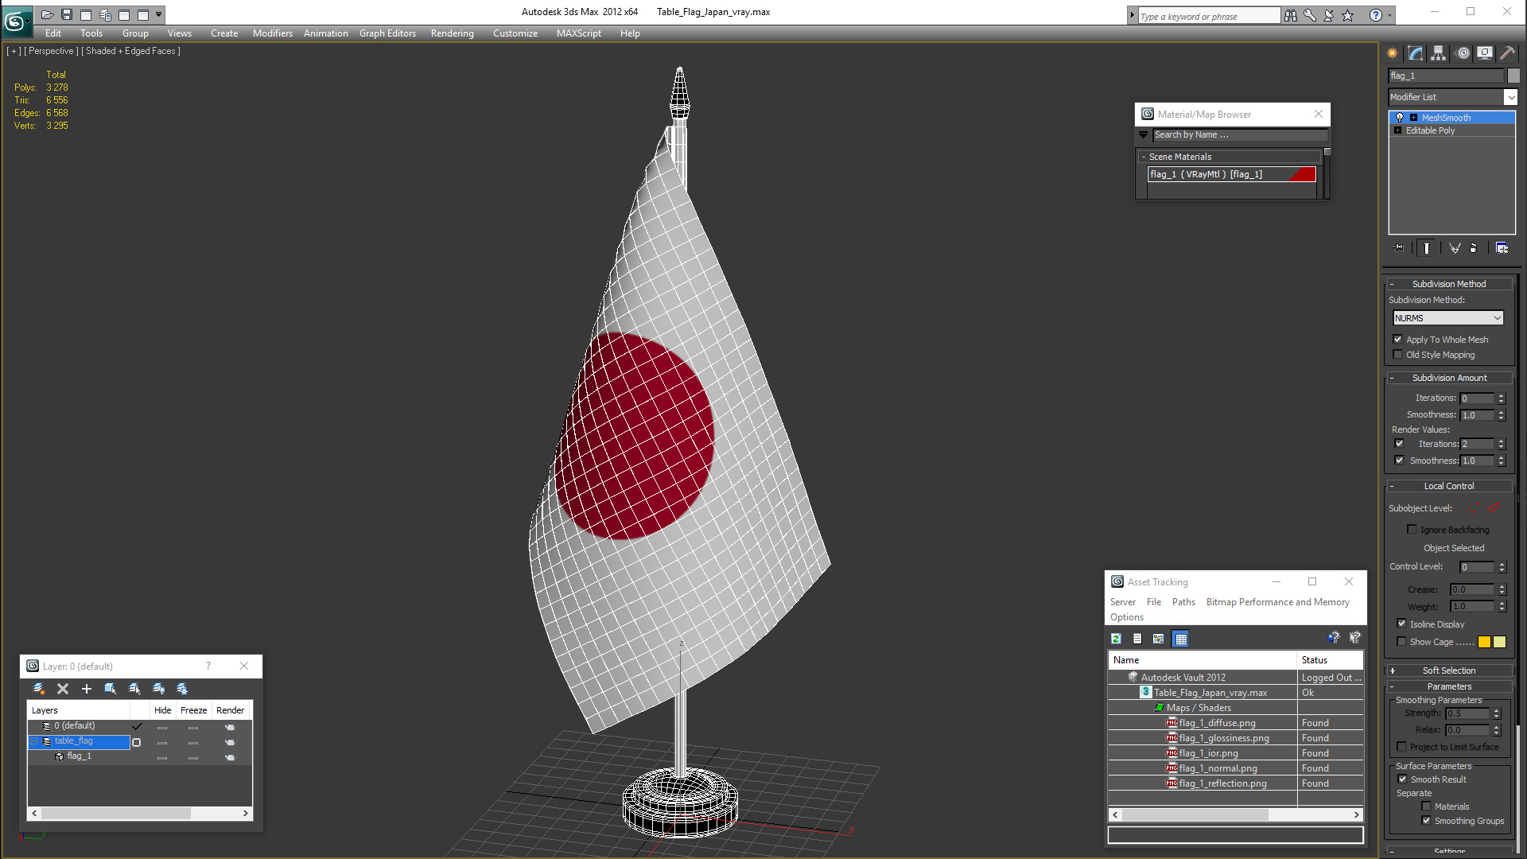Switch Asset Tracking to table view icon
Screen dimensions: 1527x859
coord(1181,639)
